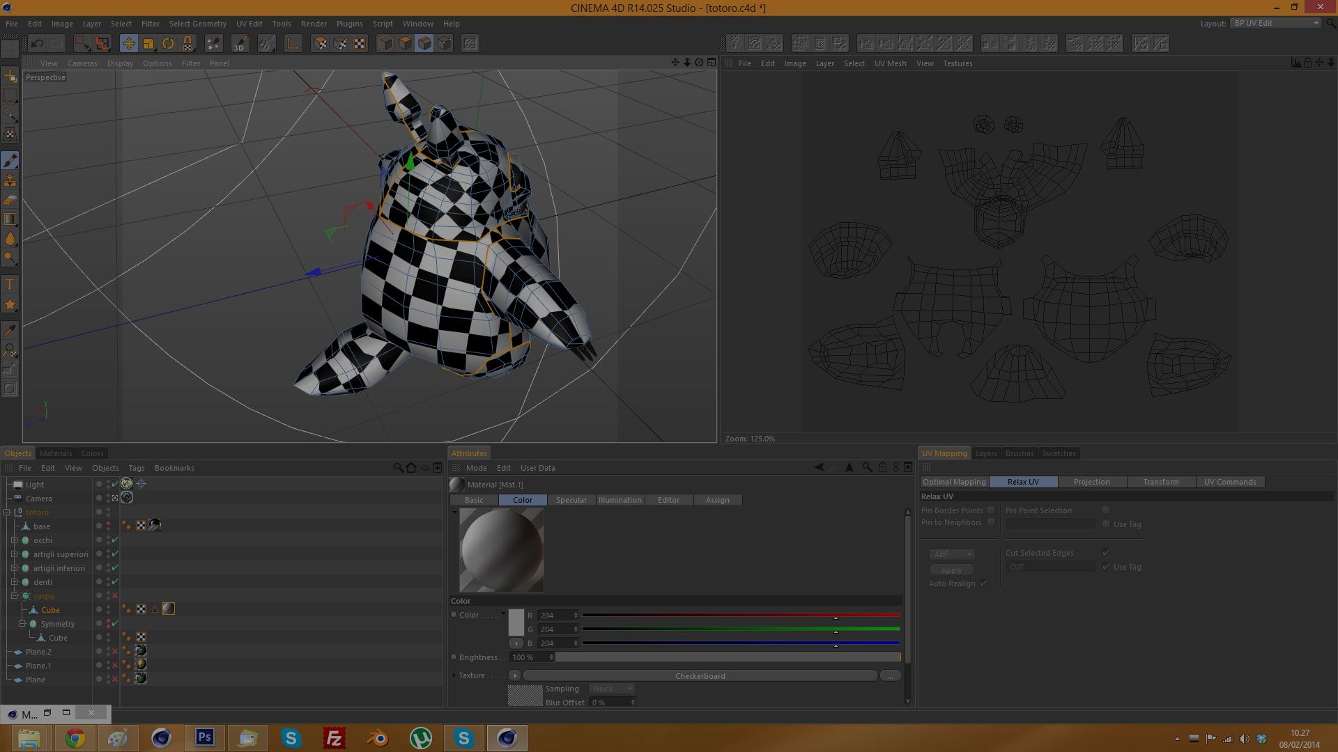Click the Checkerboard texture button
The height and width of the screenshot is (752, 1338).
pos(700,676)
